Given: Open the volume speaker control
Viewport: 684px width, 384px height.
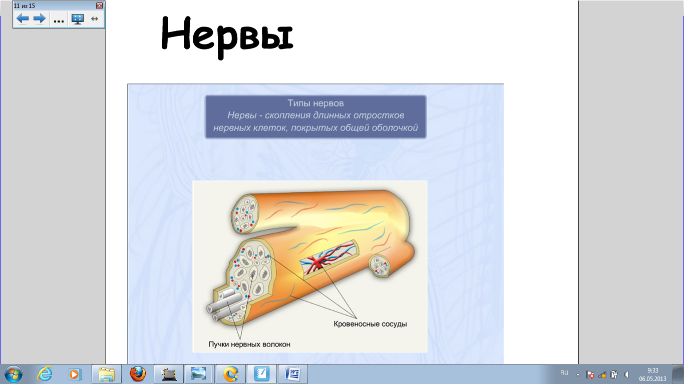Looking at the screenshot, I should (626, 374).
